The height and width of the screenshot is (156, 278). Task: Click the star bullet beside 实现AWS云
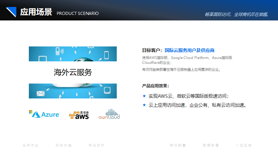(144, 96)
